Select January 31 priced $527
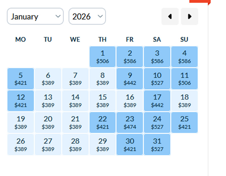Screen dimensions: 226x176 click(x=157, y=145)
